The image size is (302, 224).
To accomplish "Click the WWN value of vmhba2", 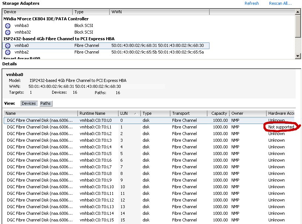I will 157,52.
